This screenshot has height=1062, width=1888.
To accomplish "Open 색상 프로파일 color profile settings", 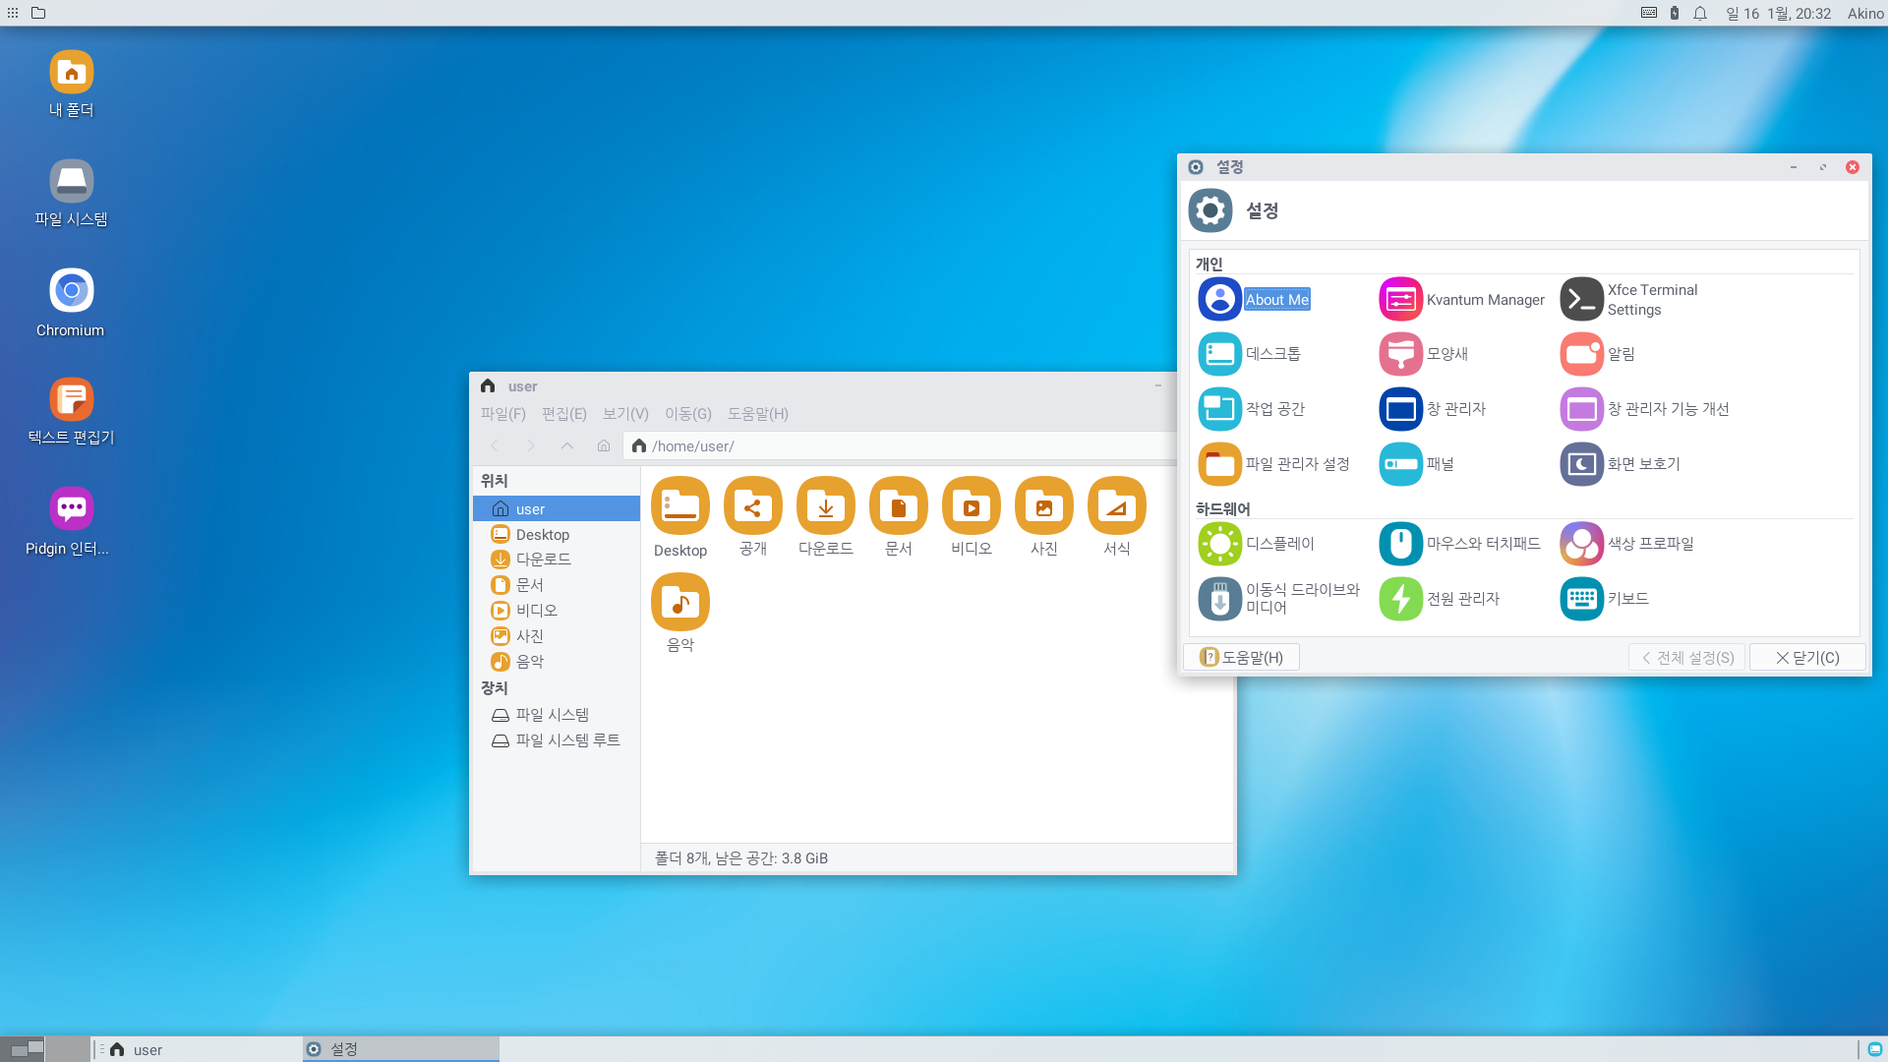I will coord(1581,544).
